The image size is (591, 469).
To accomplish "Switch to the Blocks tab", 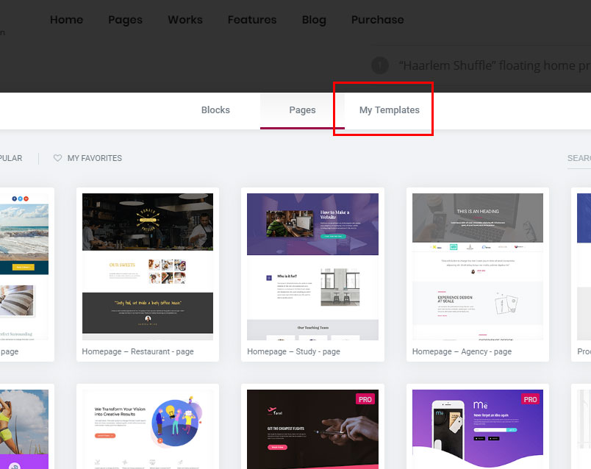I will pyautogui.click(x=215, y=110).
